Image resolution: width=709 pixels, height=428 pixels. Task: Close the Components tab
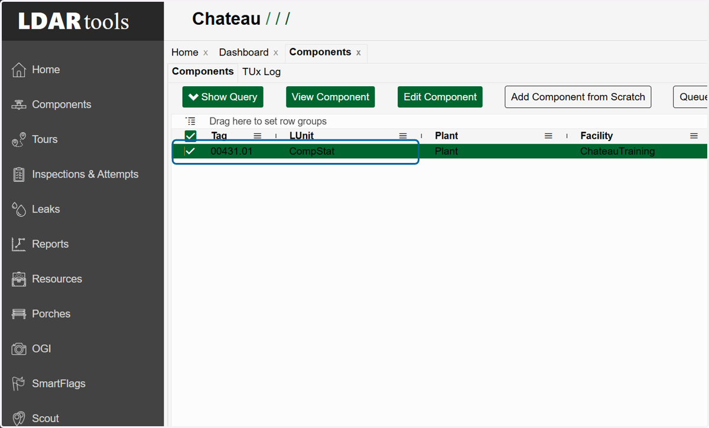tap(358, 53)
